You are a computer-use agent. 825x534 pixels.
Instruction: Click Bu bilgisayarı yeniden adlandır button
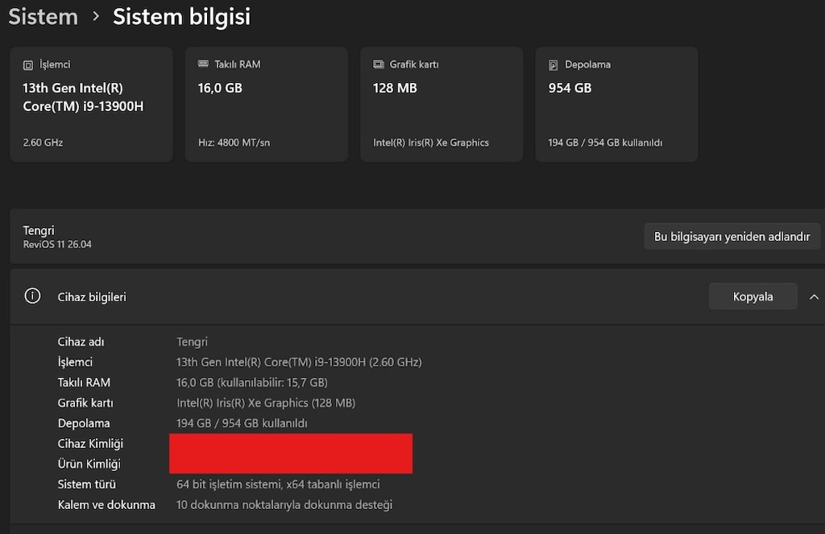732,236
